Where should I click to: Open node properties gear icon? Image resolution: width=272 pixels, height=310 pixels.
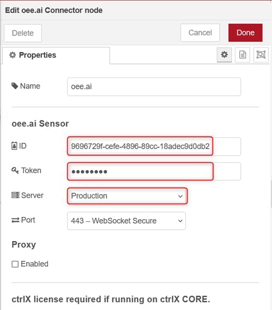tap(224, 54)
